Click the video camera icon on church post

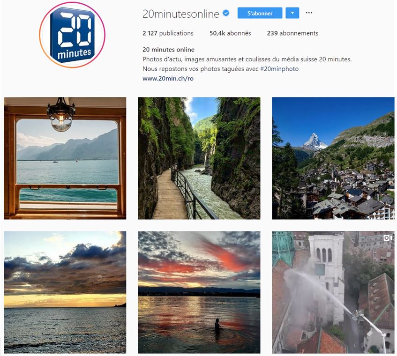click(x=388, y=237)
